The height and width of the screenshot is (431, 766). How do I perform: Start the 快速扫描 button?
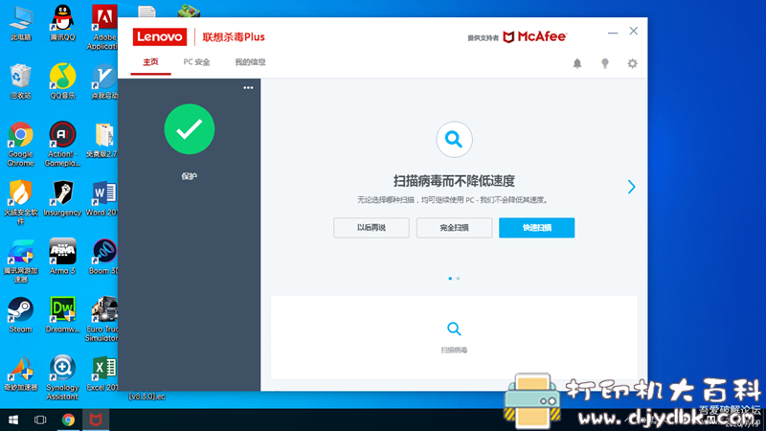click(536, 228)
